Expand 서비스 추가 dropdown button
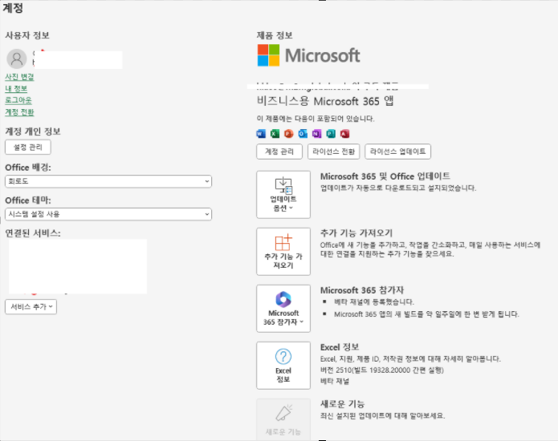Screen dimensions: 558x441 click(x=31, y=306)
